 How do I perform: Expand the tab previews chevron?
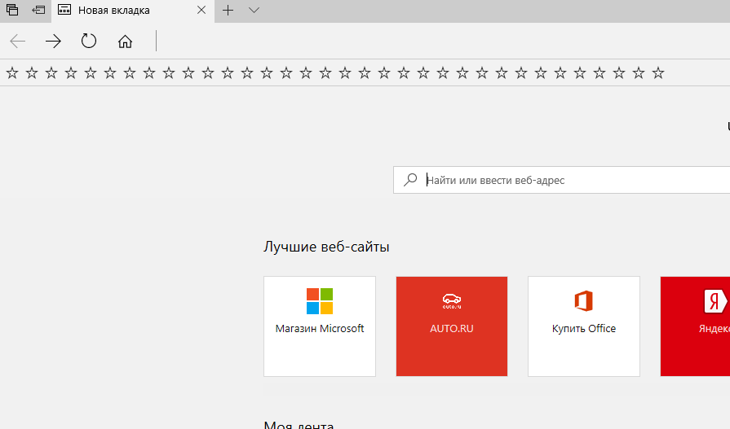coord(254,11)
